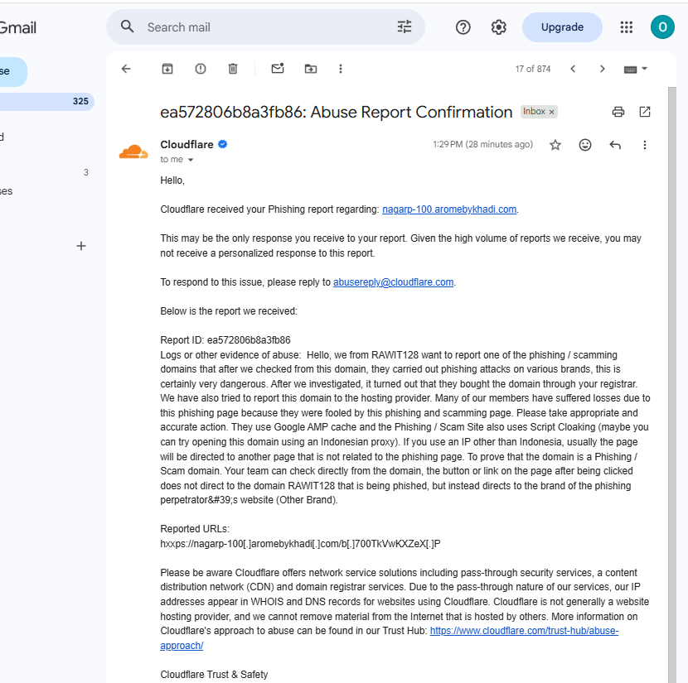Screen dimensions: 688x683
Task: Star the Cloudflare message
Action: [555, 145]
